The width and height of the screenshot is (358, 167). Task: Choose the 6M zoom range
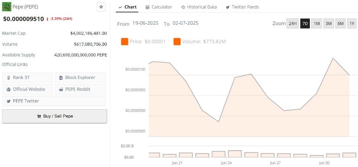pyautogui.click(x=340, y=23)
